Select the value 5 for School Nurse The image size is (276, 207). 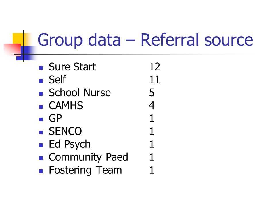point(152,93)
